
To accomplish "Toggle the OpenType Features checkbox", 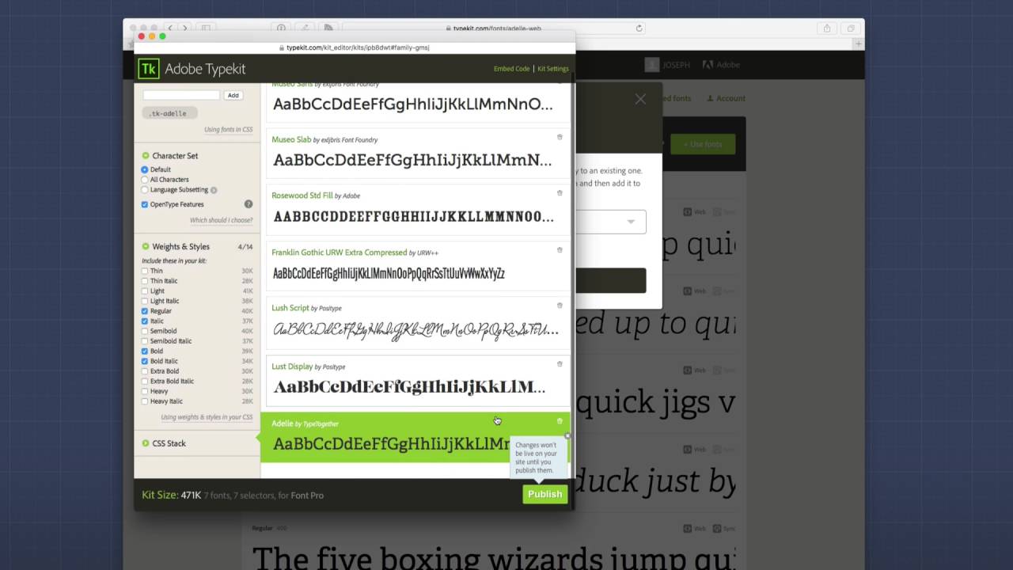I will click(x=145, y=204).
